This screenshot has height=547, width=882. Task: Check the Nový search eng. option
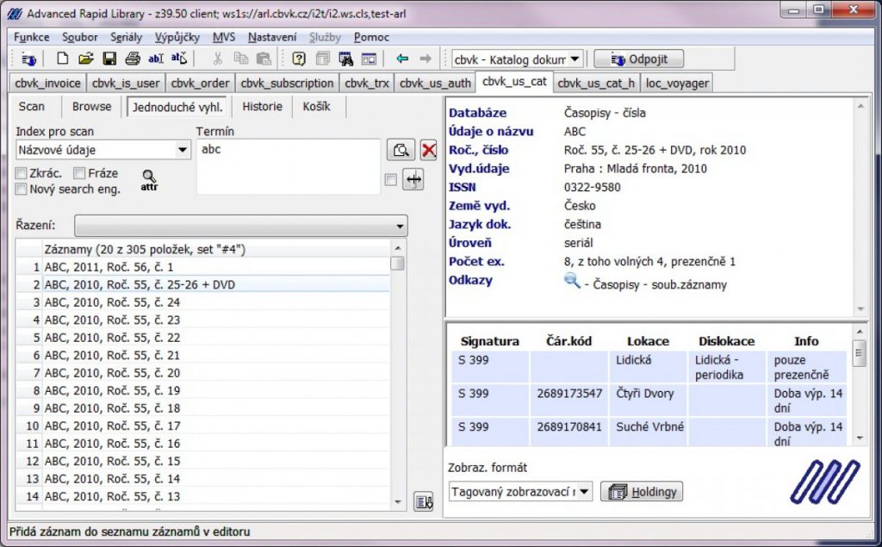click(x=22, y=189)
